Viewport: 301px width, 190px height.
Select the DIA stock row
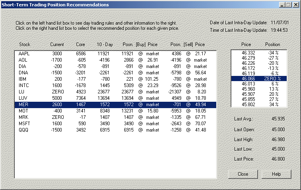(x=115, y=66)
